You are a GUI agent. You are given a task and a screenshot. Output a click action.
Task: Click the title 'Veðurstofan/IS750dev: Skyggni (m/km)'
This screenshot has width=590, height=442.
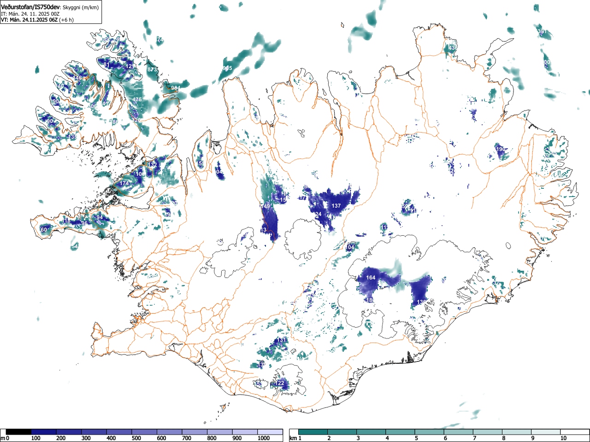click(50, 7)
